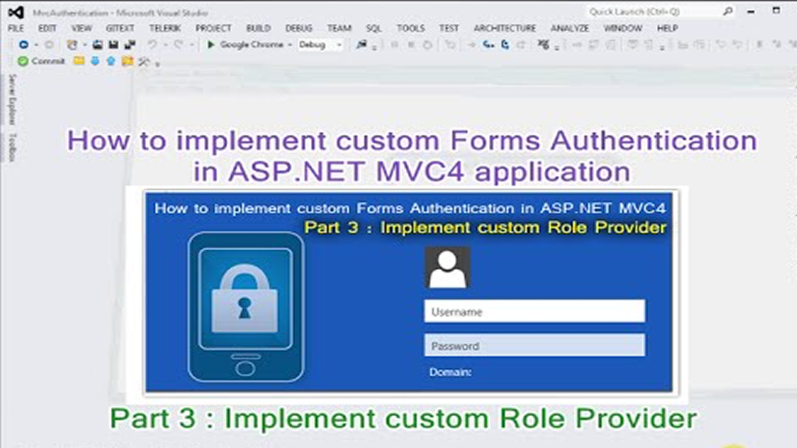The width and height of the screenshot is (797, 448).
Task: Open the GITEXT menu
Action: coord(120,29)
